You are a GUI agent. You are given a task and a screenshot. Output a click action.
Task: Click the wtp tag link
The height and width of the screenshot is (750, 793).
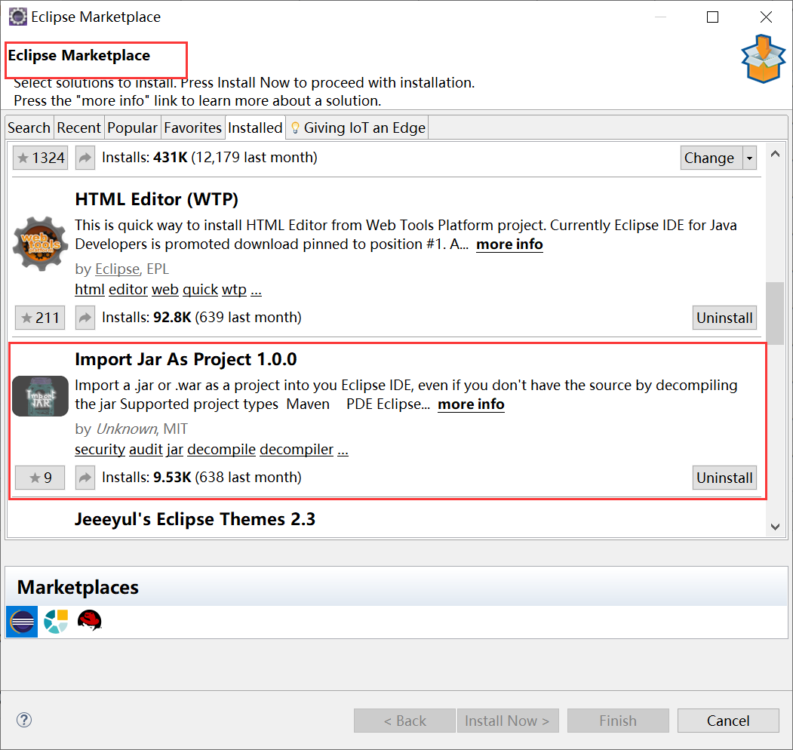pyautogui.click(x=234, y=289)
